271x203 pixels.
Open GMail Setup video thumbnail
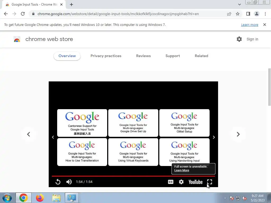(184, 123)
